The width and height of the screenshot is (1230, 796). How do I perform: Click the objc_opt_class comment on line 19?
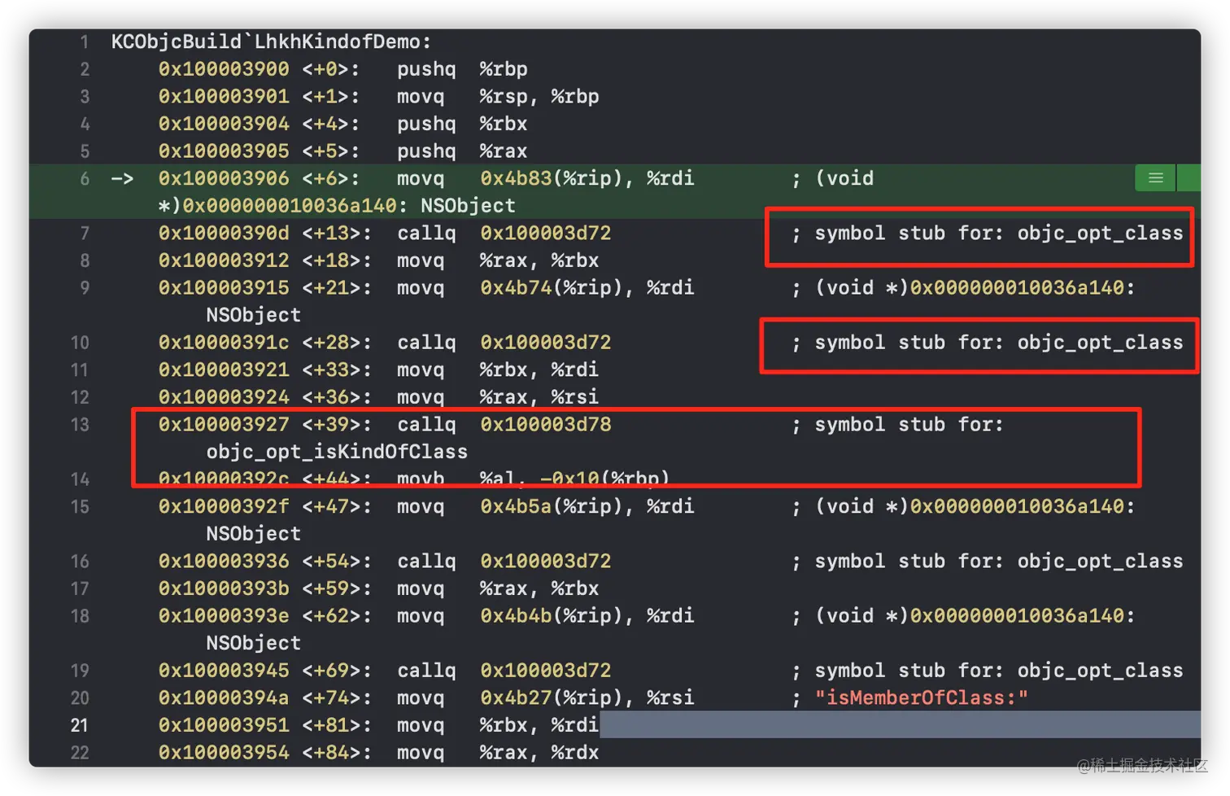tap(988, 671)
